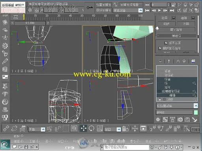Click the star favorites icon in InfoCenter
Viewport: 202px width, 151px height.
click(171, 147)
